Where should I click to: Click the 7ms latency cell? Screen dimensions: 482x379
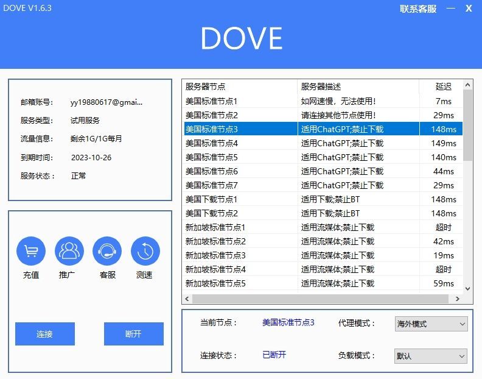pyautogui.click(x=444, y=101)
